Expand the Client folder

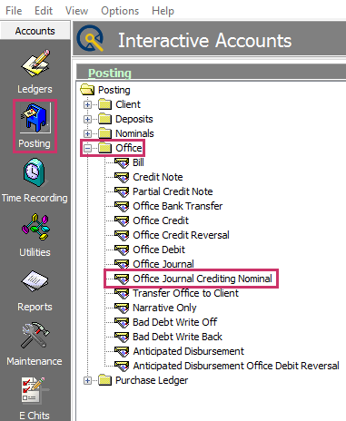point(87,104)
